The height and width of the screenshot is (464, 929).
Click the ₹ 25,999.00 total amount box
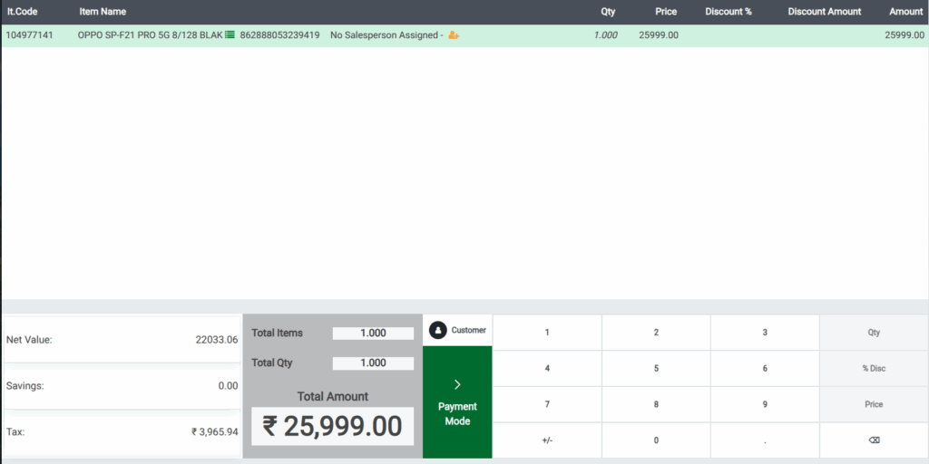(x=332, y=426)
